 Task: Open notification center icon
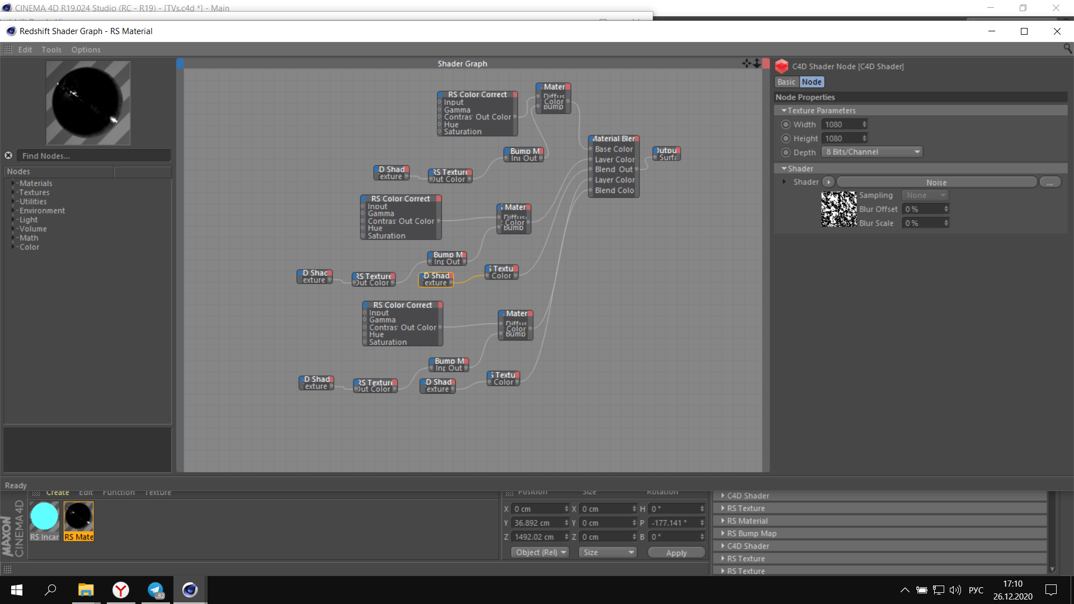point(1051,590)
